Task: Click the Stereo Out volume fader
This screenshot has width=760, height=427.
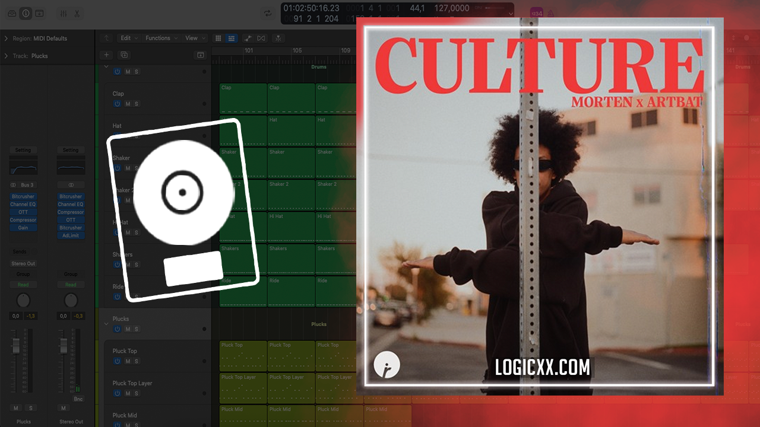Action: [x=63, y=346]
